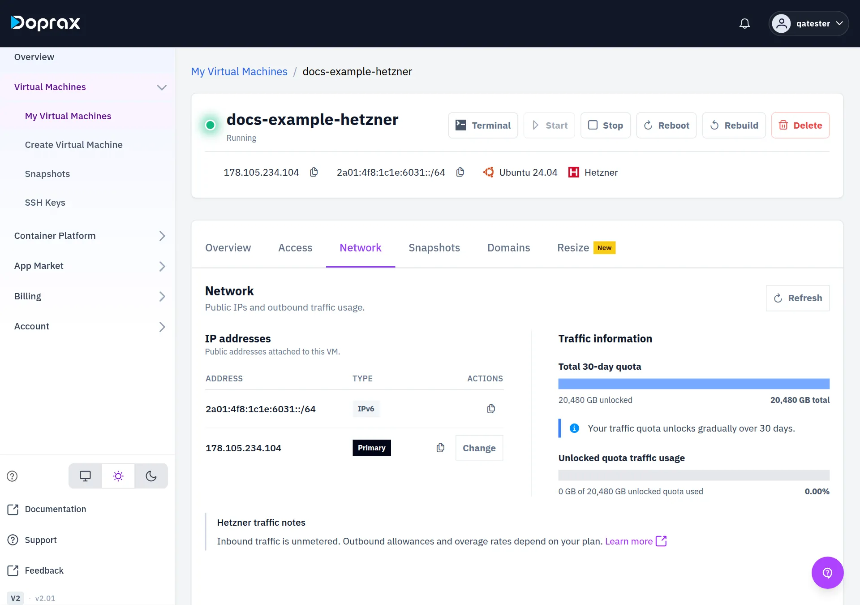This screenshot has height=605, width=860.
Task: Open SSH Keys in sidebar
Action: (45, 203)
